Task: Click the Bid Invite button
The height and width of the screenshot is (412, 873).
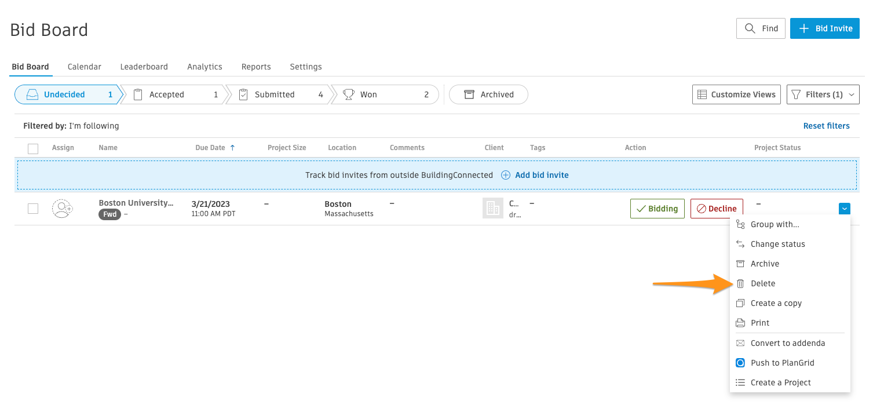Action: 825,28
